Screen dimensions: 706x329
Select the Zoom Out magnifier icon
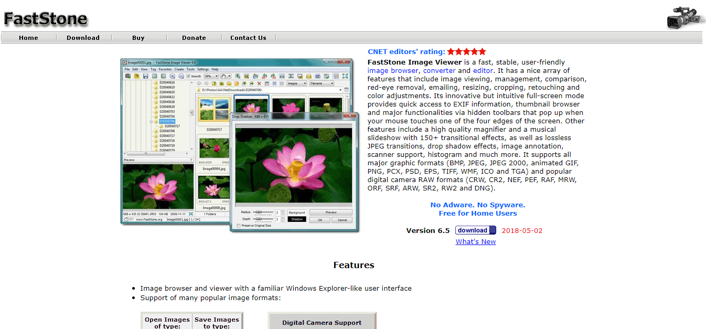tap(181, 76)
